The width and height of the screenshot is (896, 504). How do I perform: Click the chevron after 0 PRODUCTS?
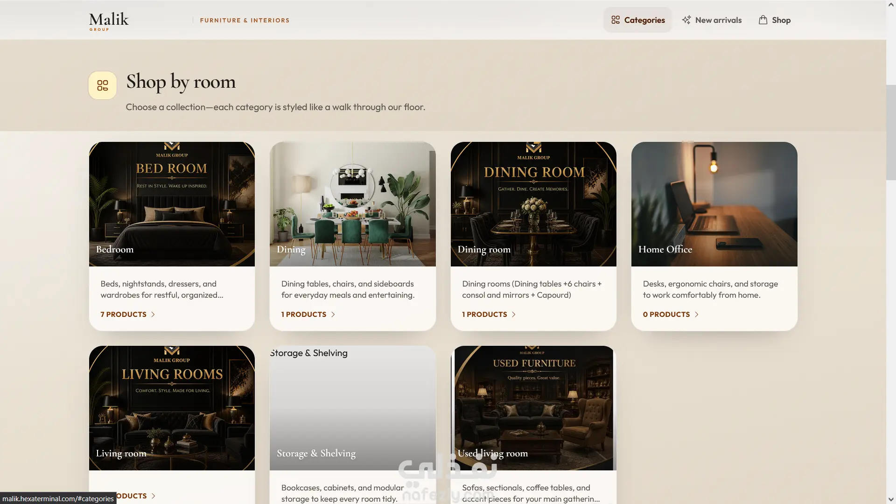[697, 315]
